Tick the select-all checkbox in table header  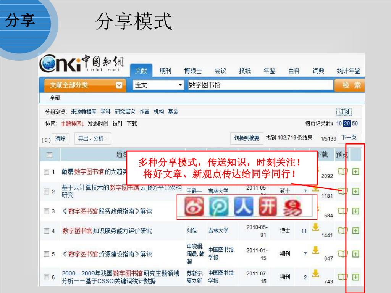(x=49, y=155)
